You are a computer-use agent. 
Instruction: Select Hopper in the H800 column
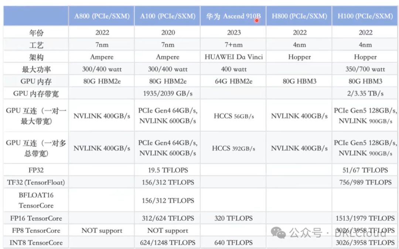tap(300, 57)
